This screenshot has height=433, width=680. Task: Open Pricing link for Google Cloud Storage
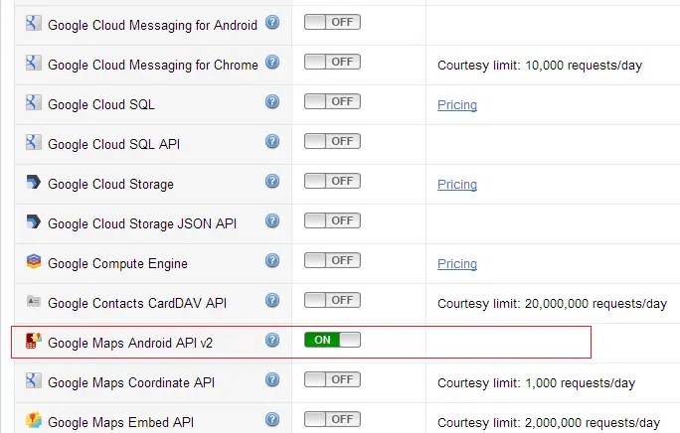[x=457, y=185]
